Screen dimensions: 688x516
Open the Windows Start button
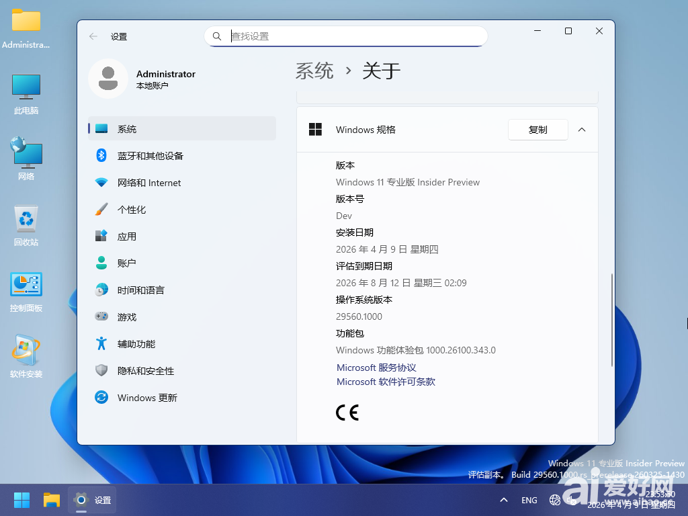coord(21,500)
